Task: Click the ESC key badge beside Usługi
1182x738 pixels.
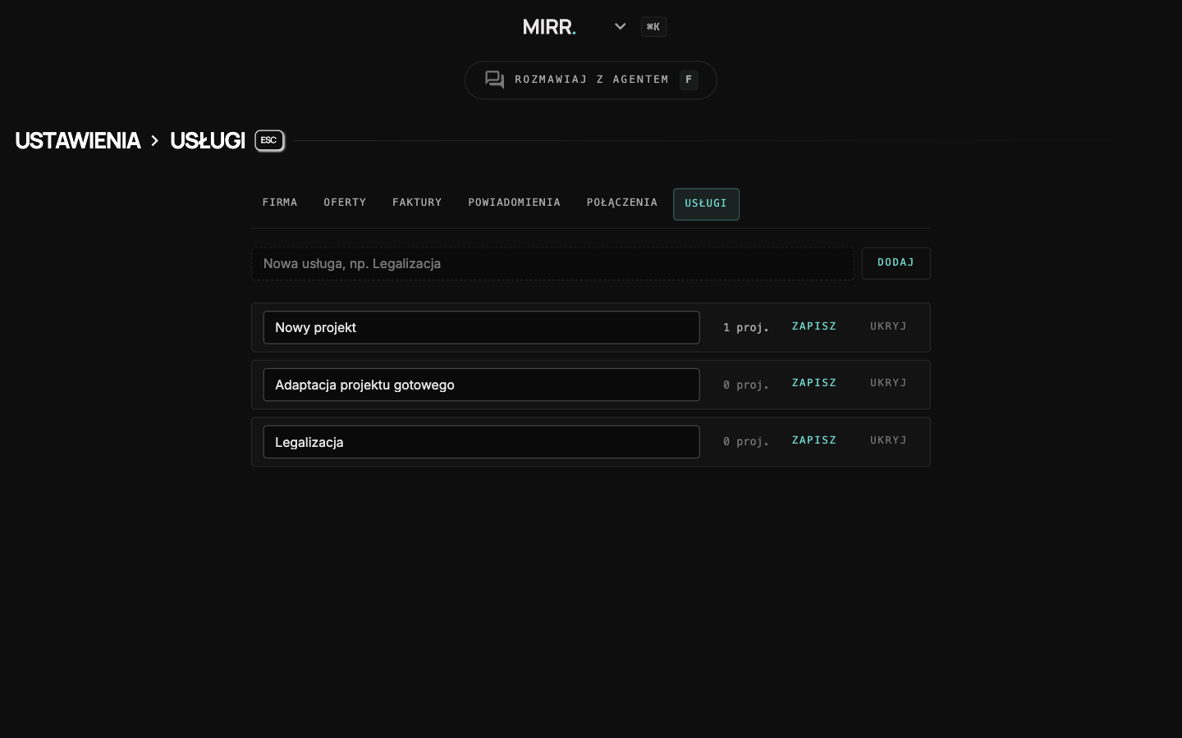Action: click(269, 140)
